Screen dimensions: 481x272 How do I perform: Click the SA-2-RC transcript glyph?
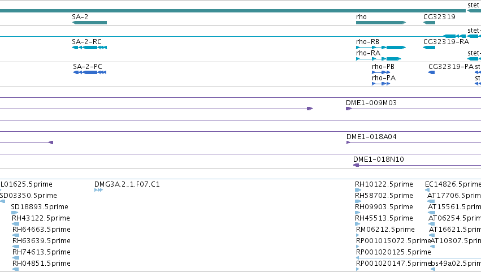point(89,48)
